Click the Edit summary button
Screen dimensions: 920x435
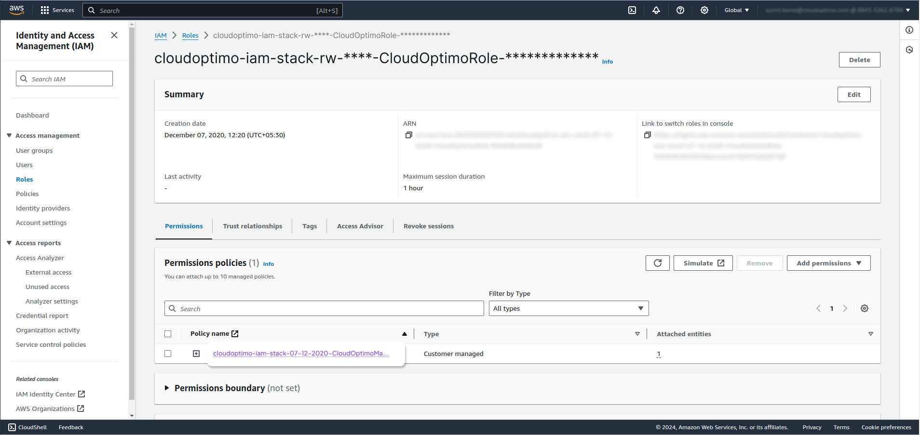click(x=854, y=94)
